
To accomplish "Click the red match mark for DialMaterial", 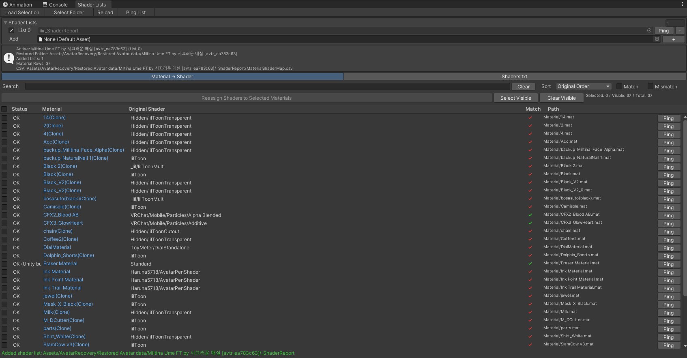I will click(530, 247).
